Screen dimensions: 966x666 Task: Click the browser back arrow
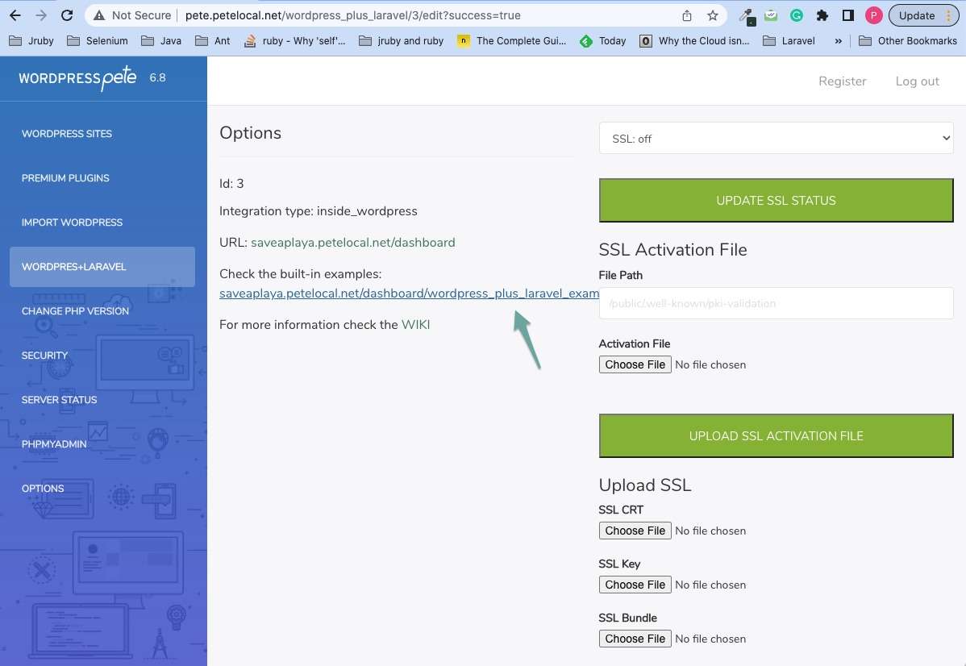coord(15,15)
